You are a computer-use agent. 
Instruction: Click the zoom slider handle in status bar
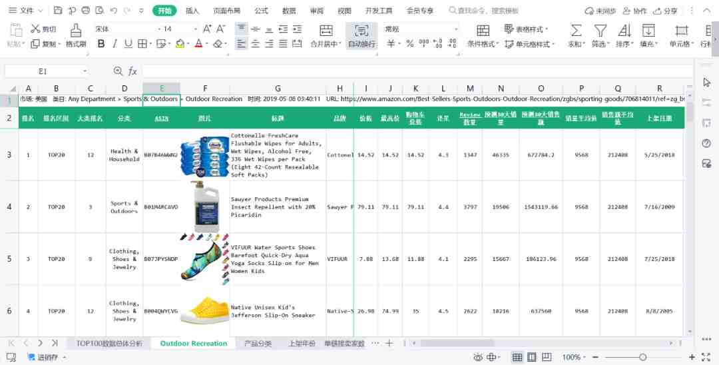[x=643, y=357]
